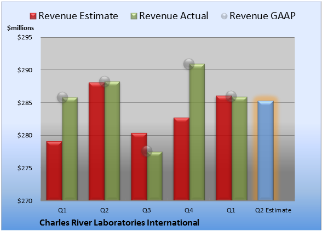Select the green actual bar for Q3
Screen dimensions: 322x231
pyautogui.click(x=154, y=176)
